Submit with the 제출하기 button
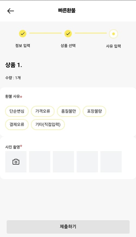Viewport: 136px width, 237px height. click(x=68, y=227)
